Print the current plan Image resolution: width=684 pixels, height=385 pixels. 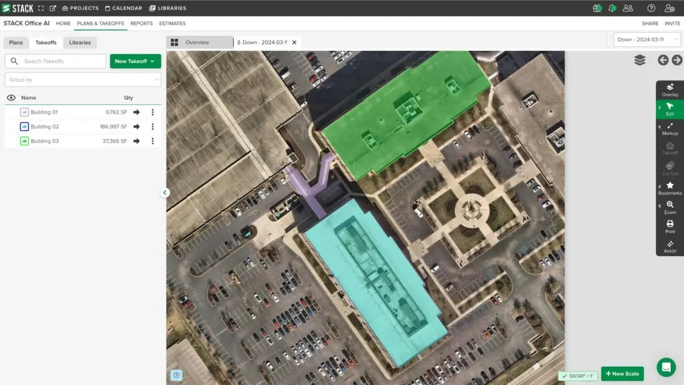pyautogui.click(x=670, y=227)
